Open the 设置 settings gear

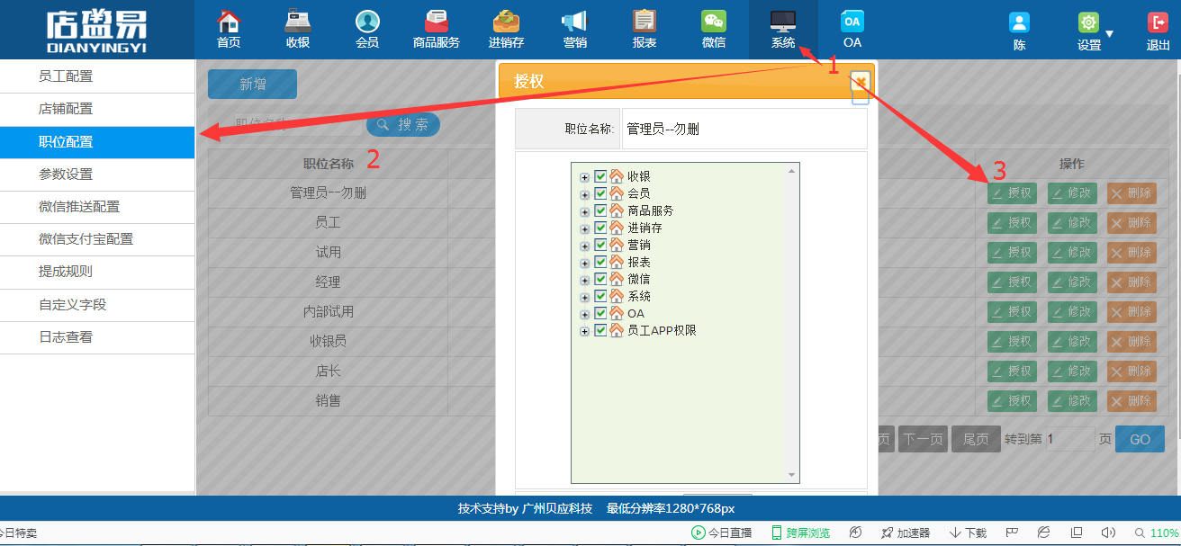(x=1088, y=22)
